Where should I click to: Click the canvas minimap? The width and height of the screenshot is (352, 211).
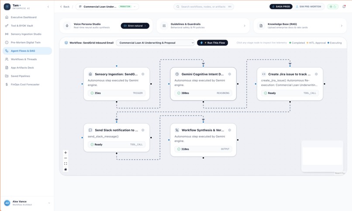pyautogui.click(x=322, y=156)
